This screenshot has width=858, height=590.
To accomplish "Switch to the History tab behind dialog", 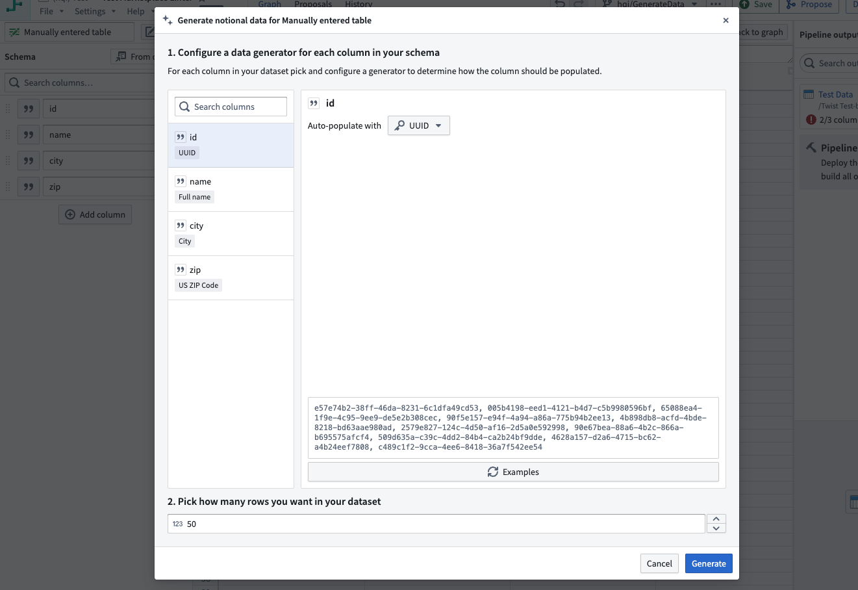I will [x=359, y=4].
